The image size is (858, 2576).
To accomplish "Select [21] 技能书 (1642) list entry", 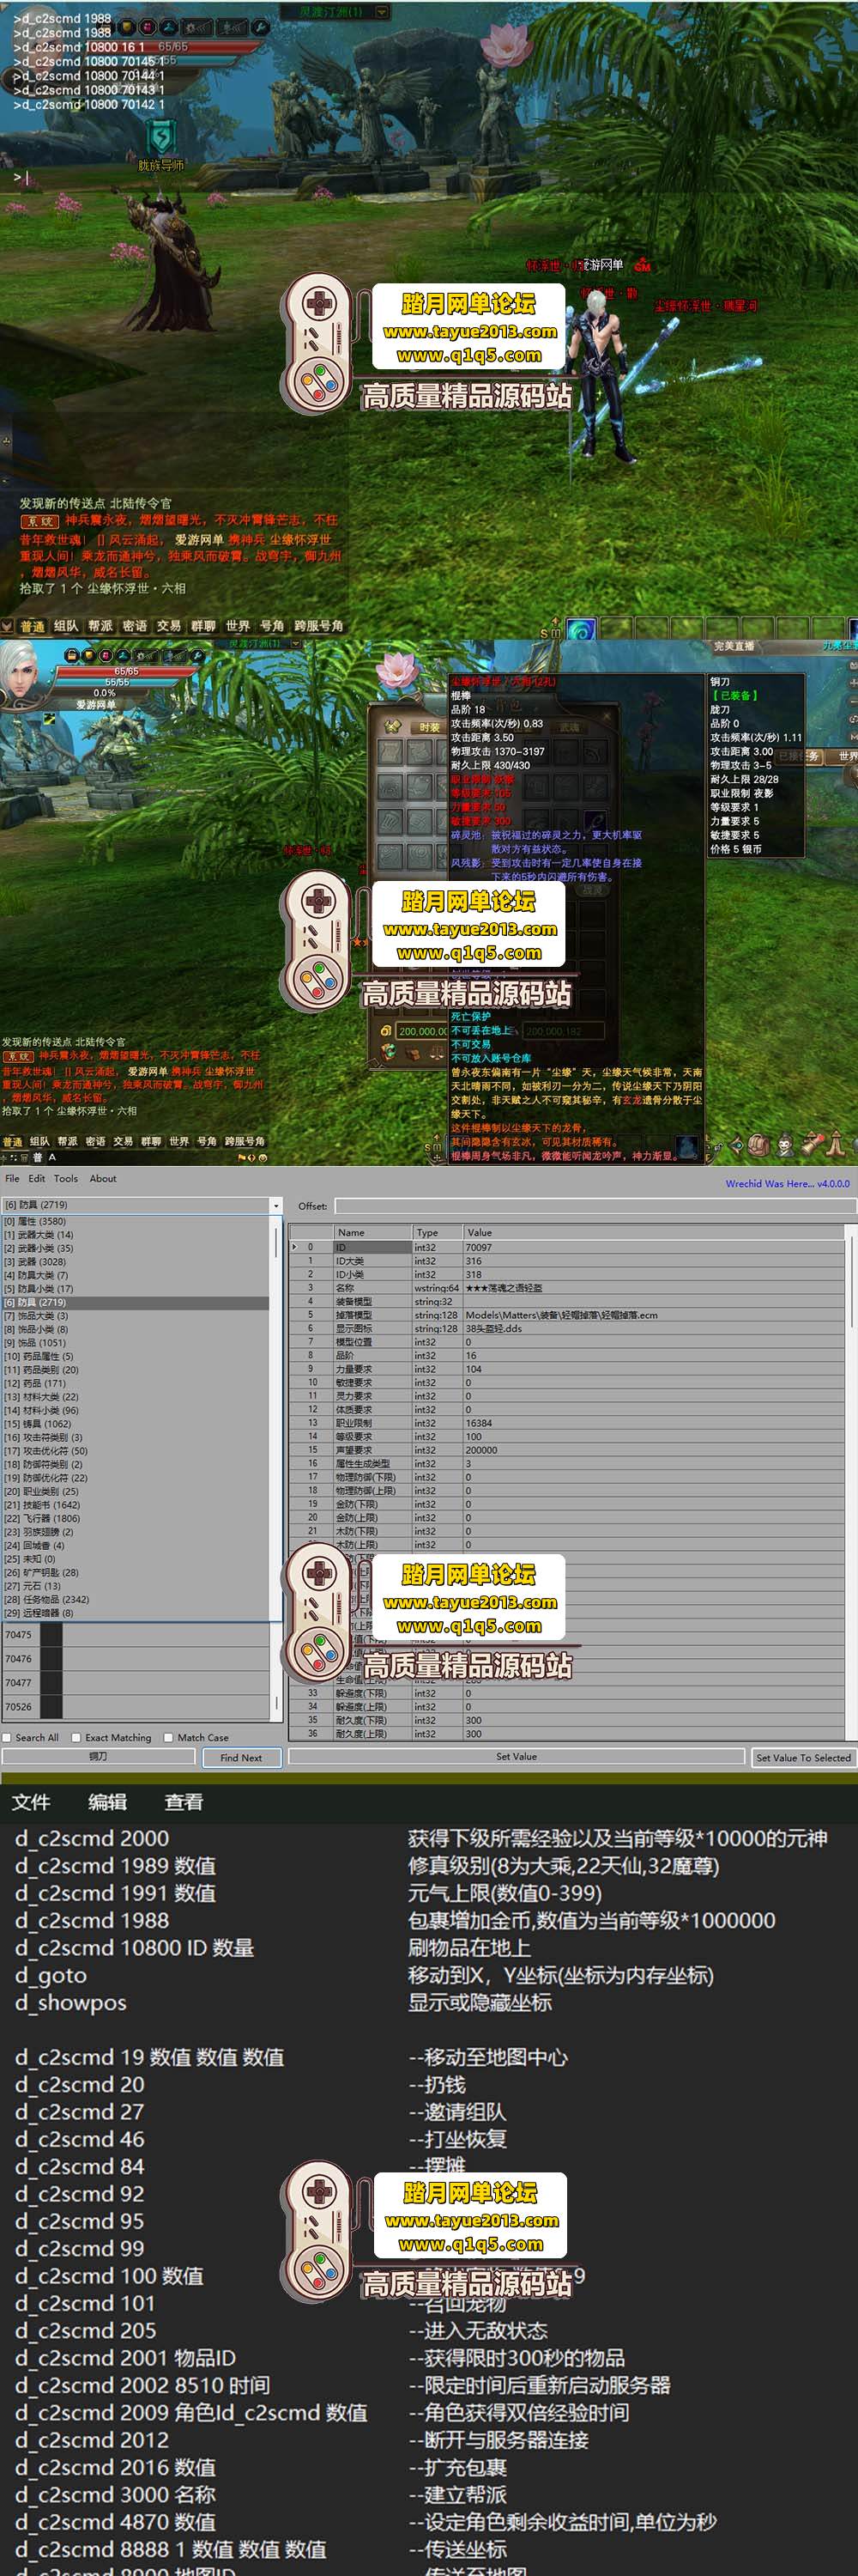I will 42,1504.
